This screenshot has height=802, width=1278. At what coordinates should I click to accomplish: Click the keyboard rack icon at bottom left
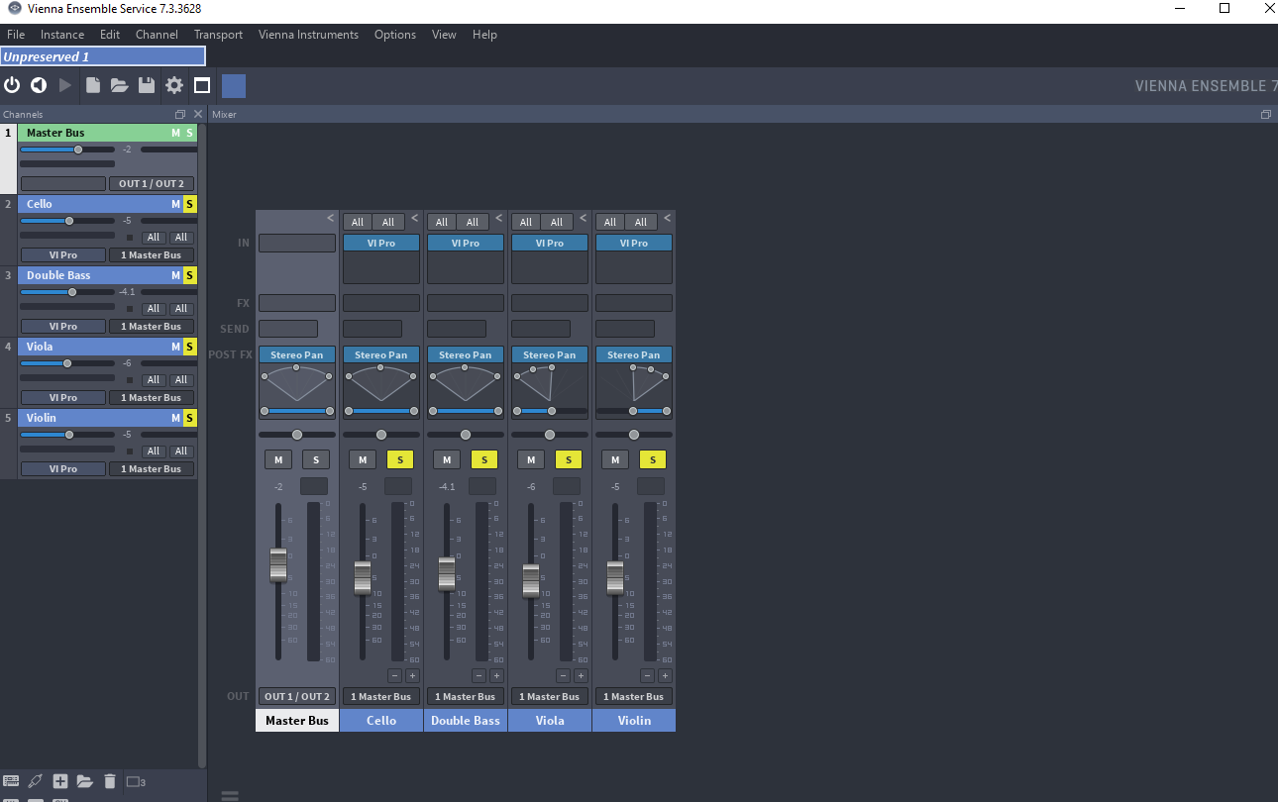11,781
